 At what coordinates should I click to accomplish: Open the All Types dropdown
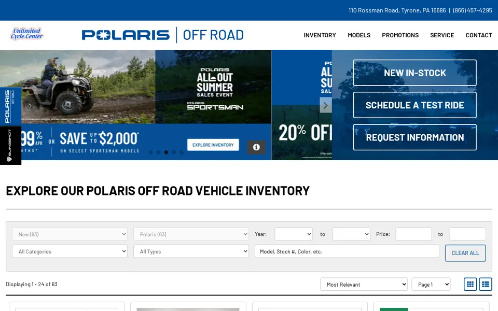(x=191, y=251)
